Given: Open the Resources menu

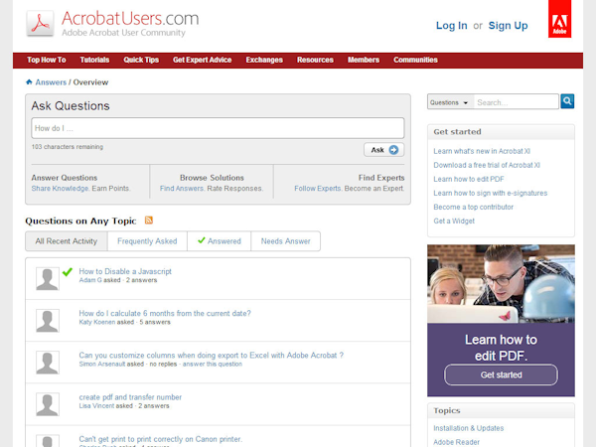Looking at the screenshot, I should pyautogui.click(x=315, y=60).
